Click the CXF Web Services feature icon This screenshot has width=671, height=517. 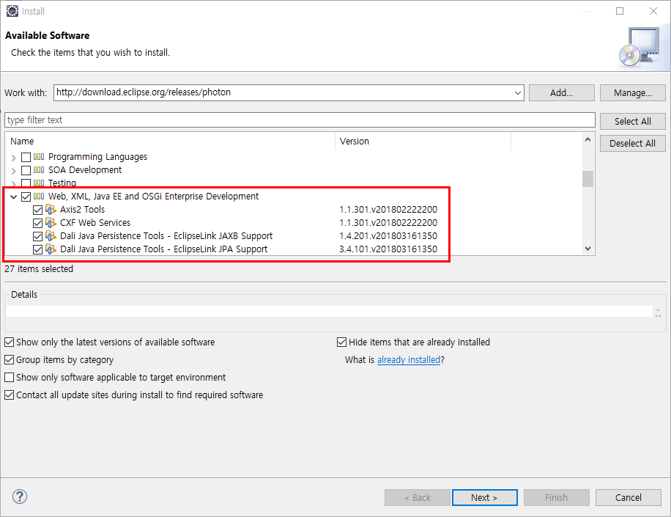point(51,223)
